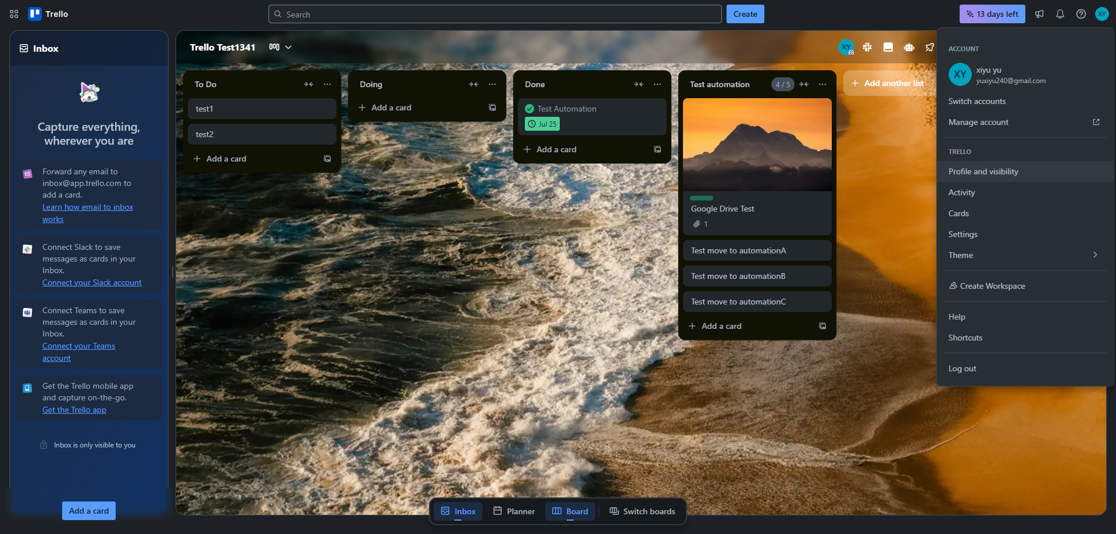Toggle the Planner panel in bottom bar

coord(514,511)
